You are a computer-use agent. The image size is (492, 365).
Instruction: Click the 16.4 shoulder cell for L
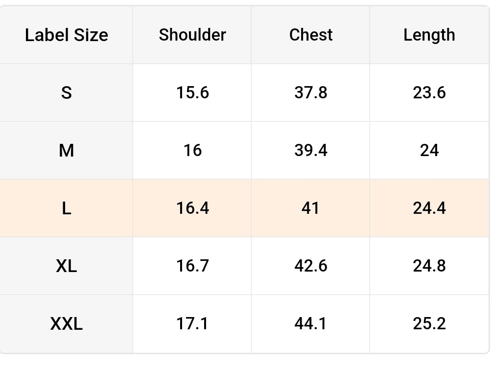[x=192, y=208]
